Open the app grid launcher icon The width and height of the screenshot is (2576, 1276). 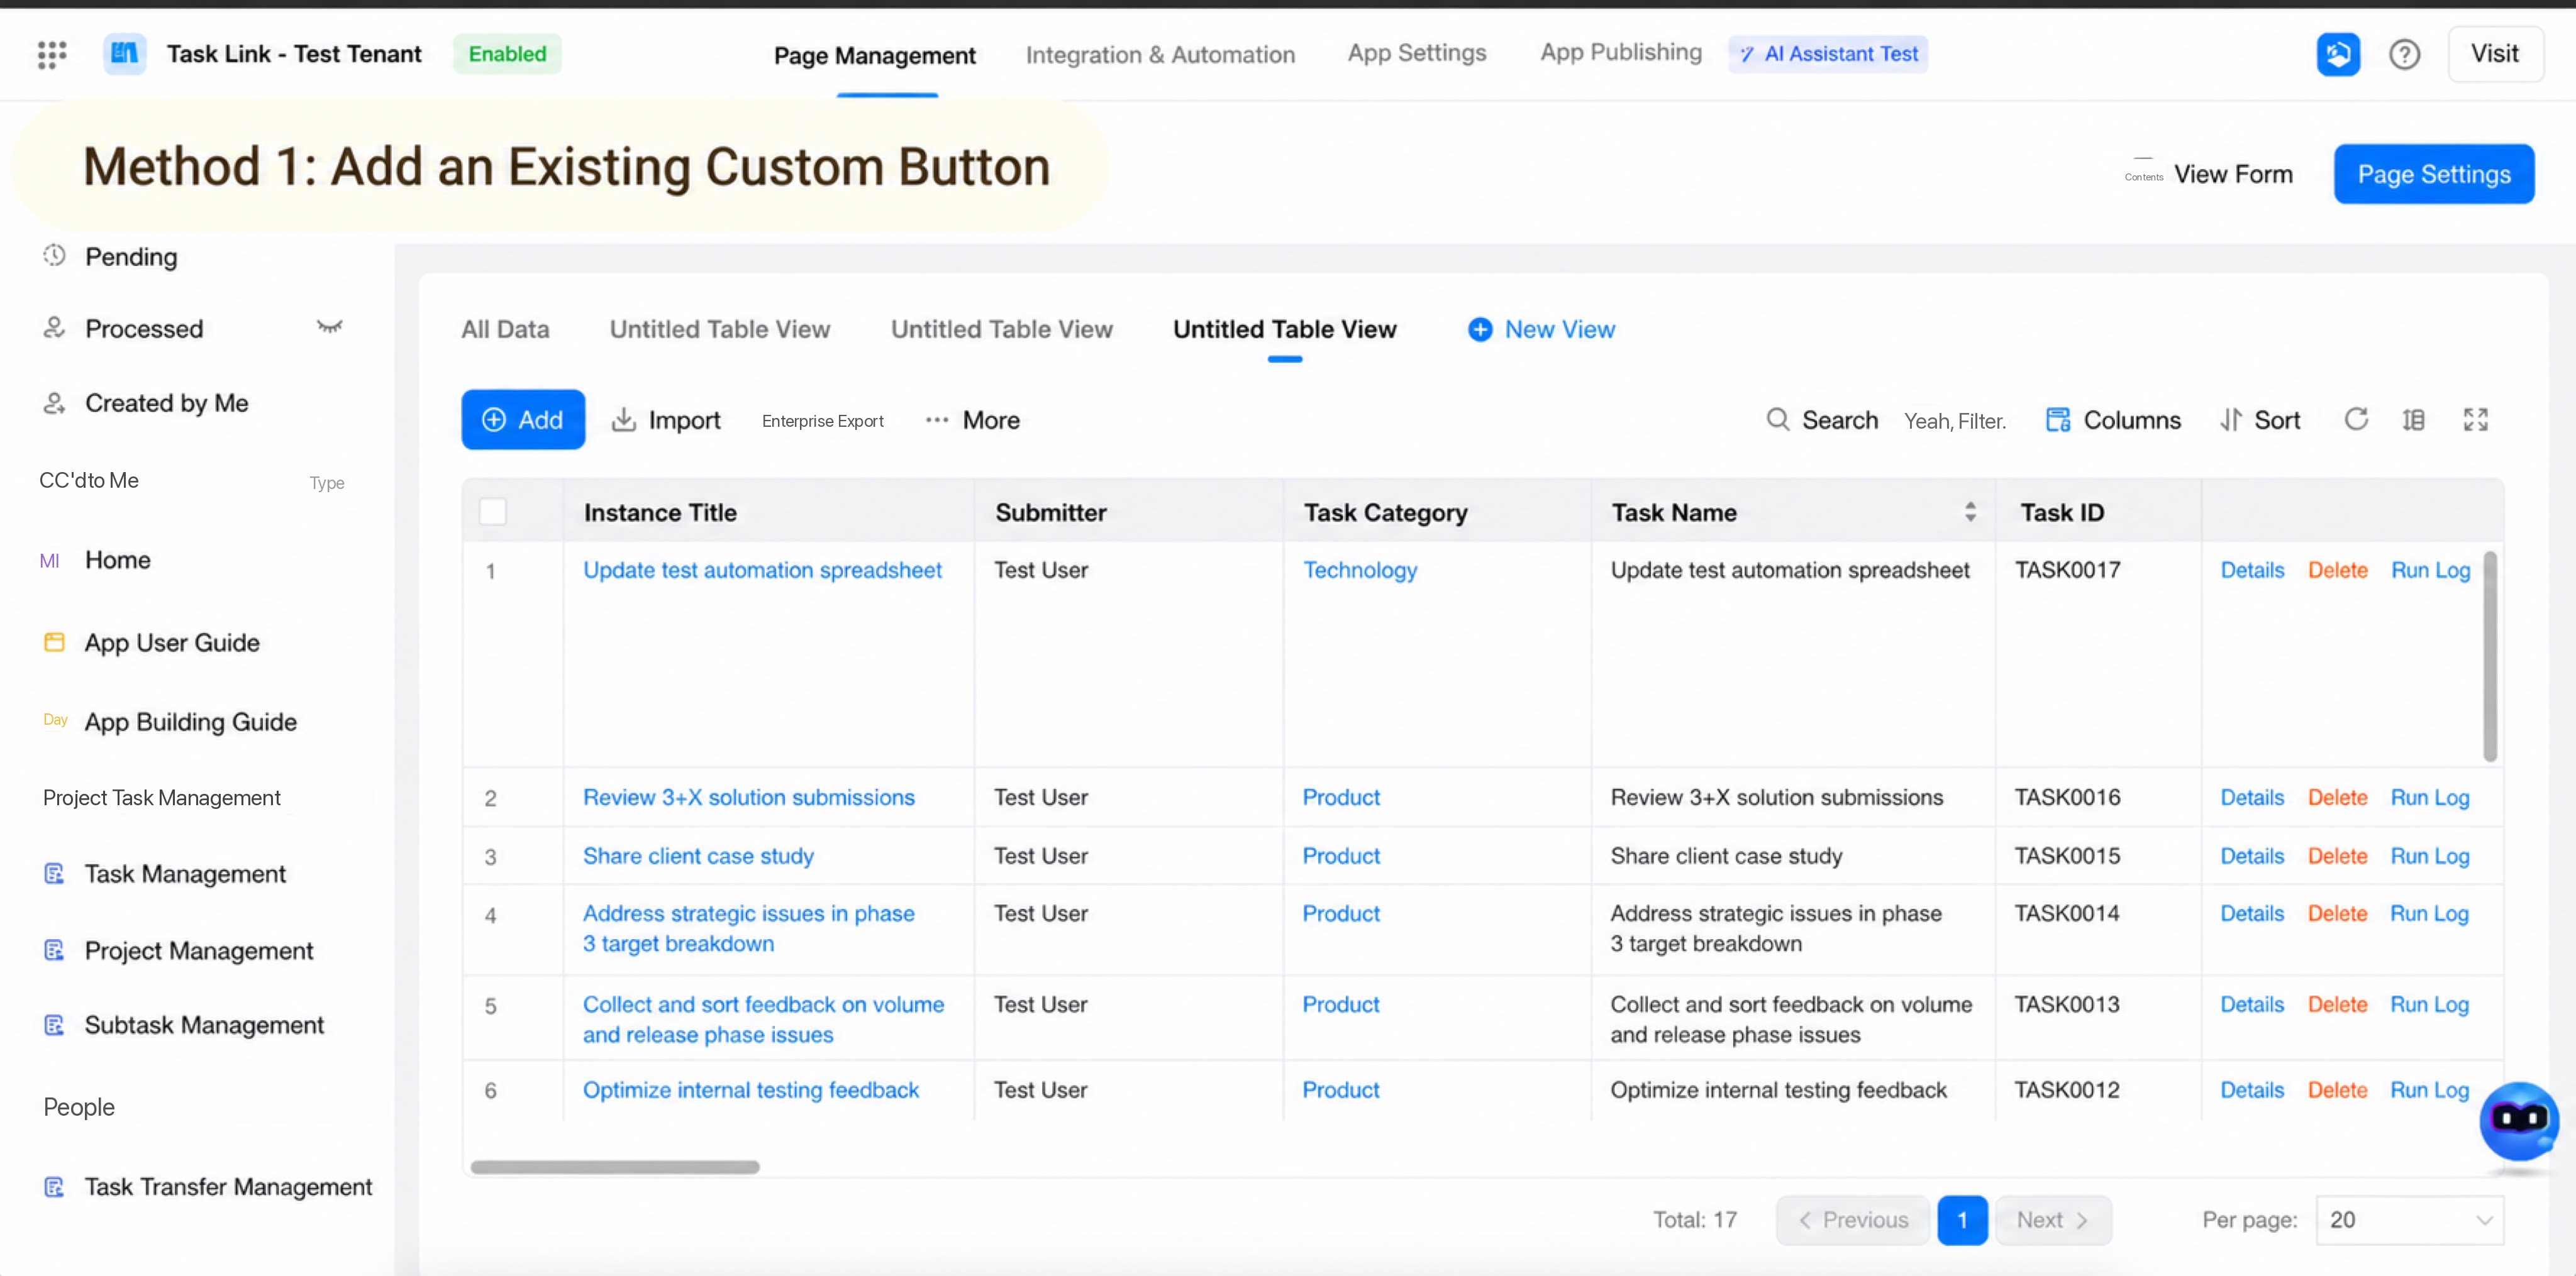click(52, 55)
